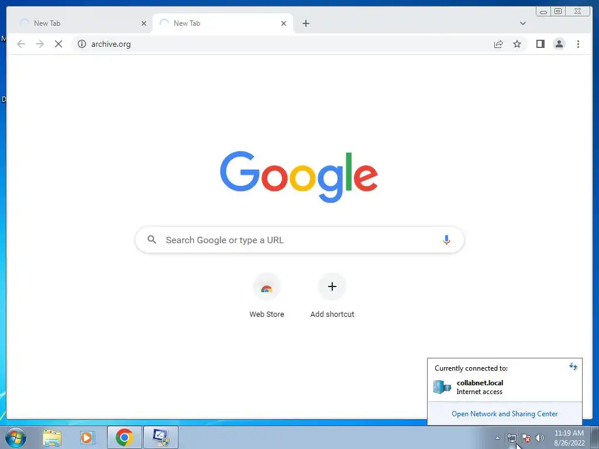
Task: Show hidden tray icons arrow
Action: pos(497,438)
